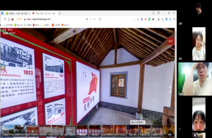Click the blue 'e' browser-mode icon
The width and height of the screenshot is (212, 138).
(170, 19)
